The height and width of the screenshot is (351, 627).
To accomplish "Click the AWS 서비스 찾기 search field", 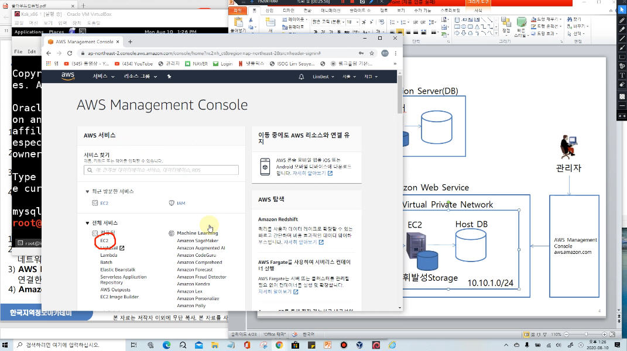I will tap(161, 170).
